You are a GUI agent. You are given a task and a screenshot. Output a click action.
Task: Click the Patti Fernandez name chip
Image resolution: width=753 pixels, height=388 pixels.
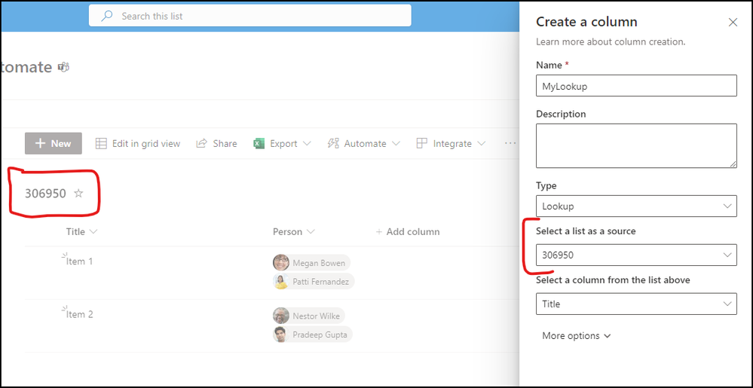point(314,282)
